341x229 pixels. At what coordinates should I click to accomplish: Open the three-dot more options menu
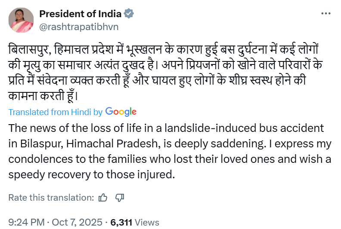click(326, 14)
